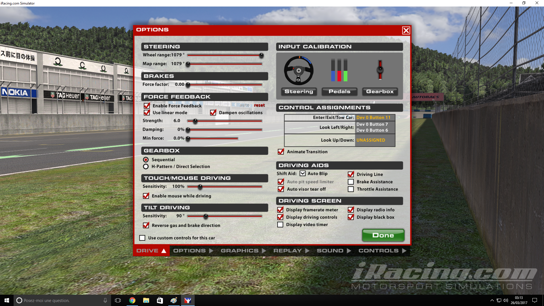Viewport: 544px width, 306px height.
Task: Switch to the DRIVE tab
Action: pyautogui.click(x=151, y=251)
